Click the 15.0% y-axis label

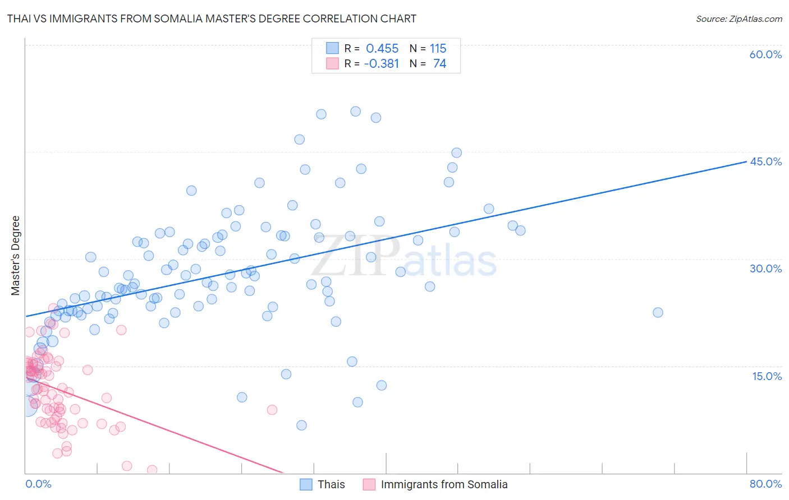click(767, 376)
